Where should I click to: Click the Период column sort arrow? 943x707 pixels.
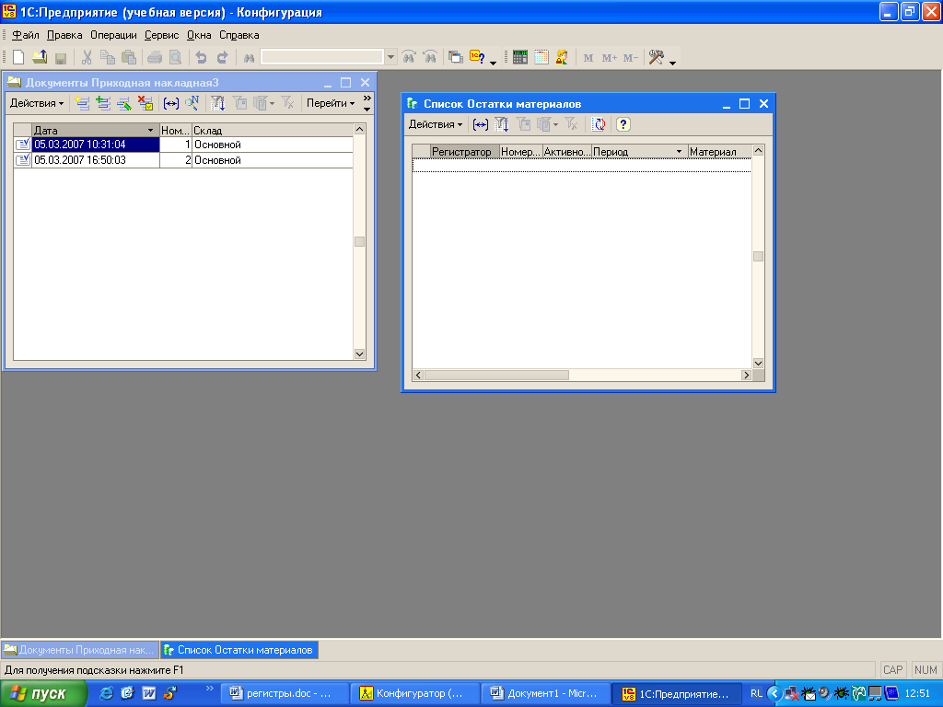[679, 152]
